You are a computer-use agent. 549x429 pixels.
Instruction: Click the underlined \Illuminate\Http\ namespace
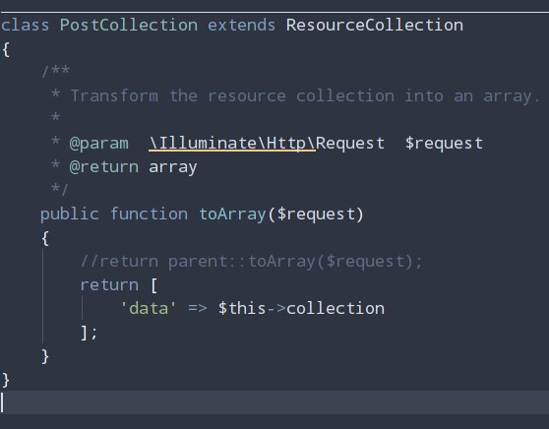click(x=232, y=144)
